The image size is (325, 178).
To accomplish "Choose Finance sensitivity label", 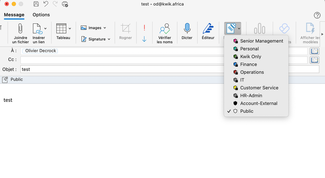I will 256,64.
